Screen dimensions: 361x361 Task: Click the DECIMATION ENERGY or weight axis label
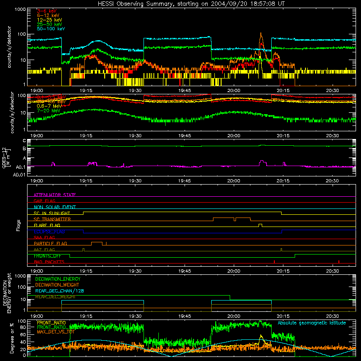click(x=7, y=293)
